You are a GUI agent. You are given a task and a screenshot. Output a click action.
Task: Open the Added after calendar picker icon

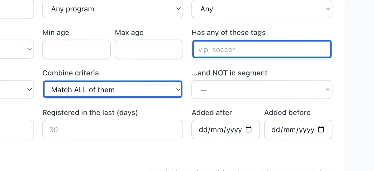click(249, 129)
